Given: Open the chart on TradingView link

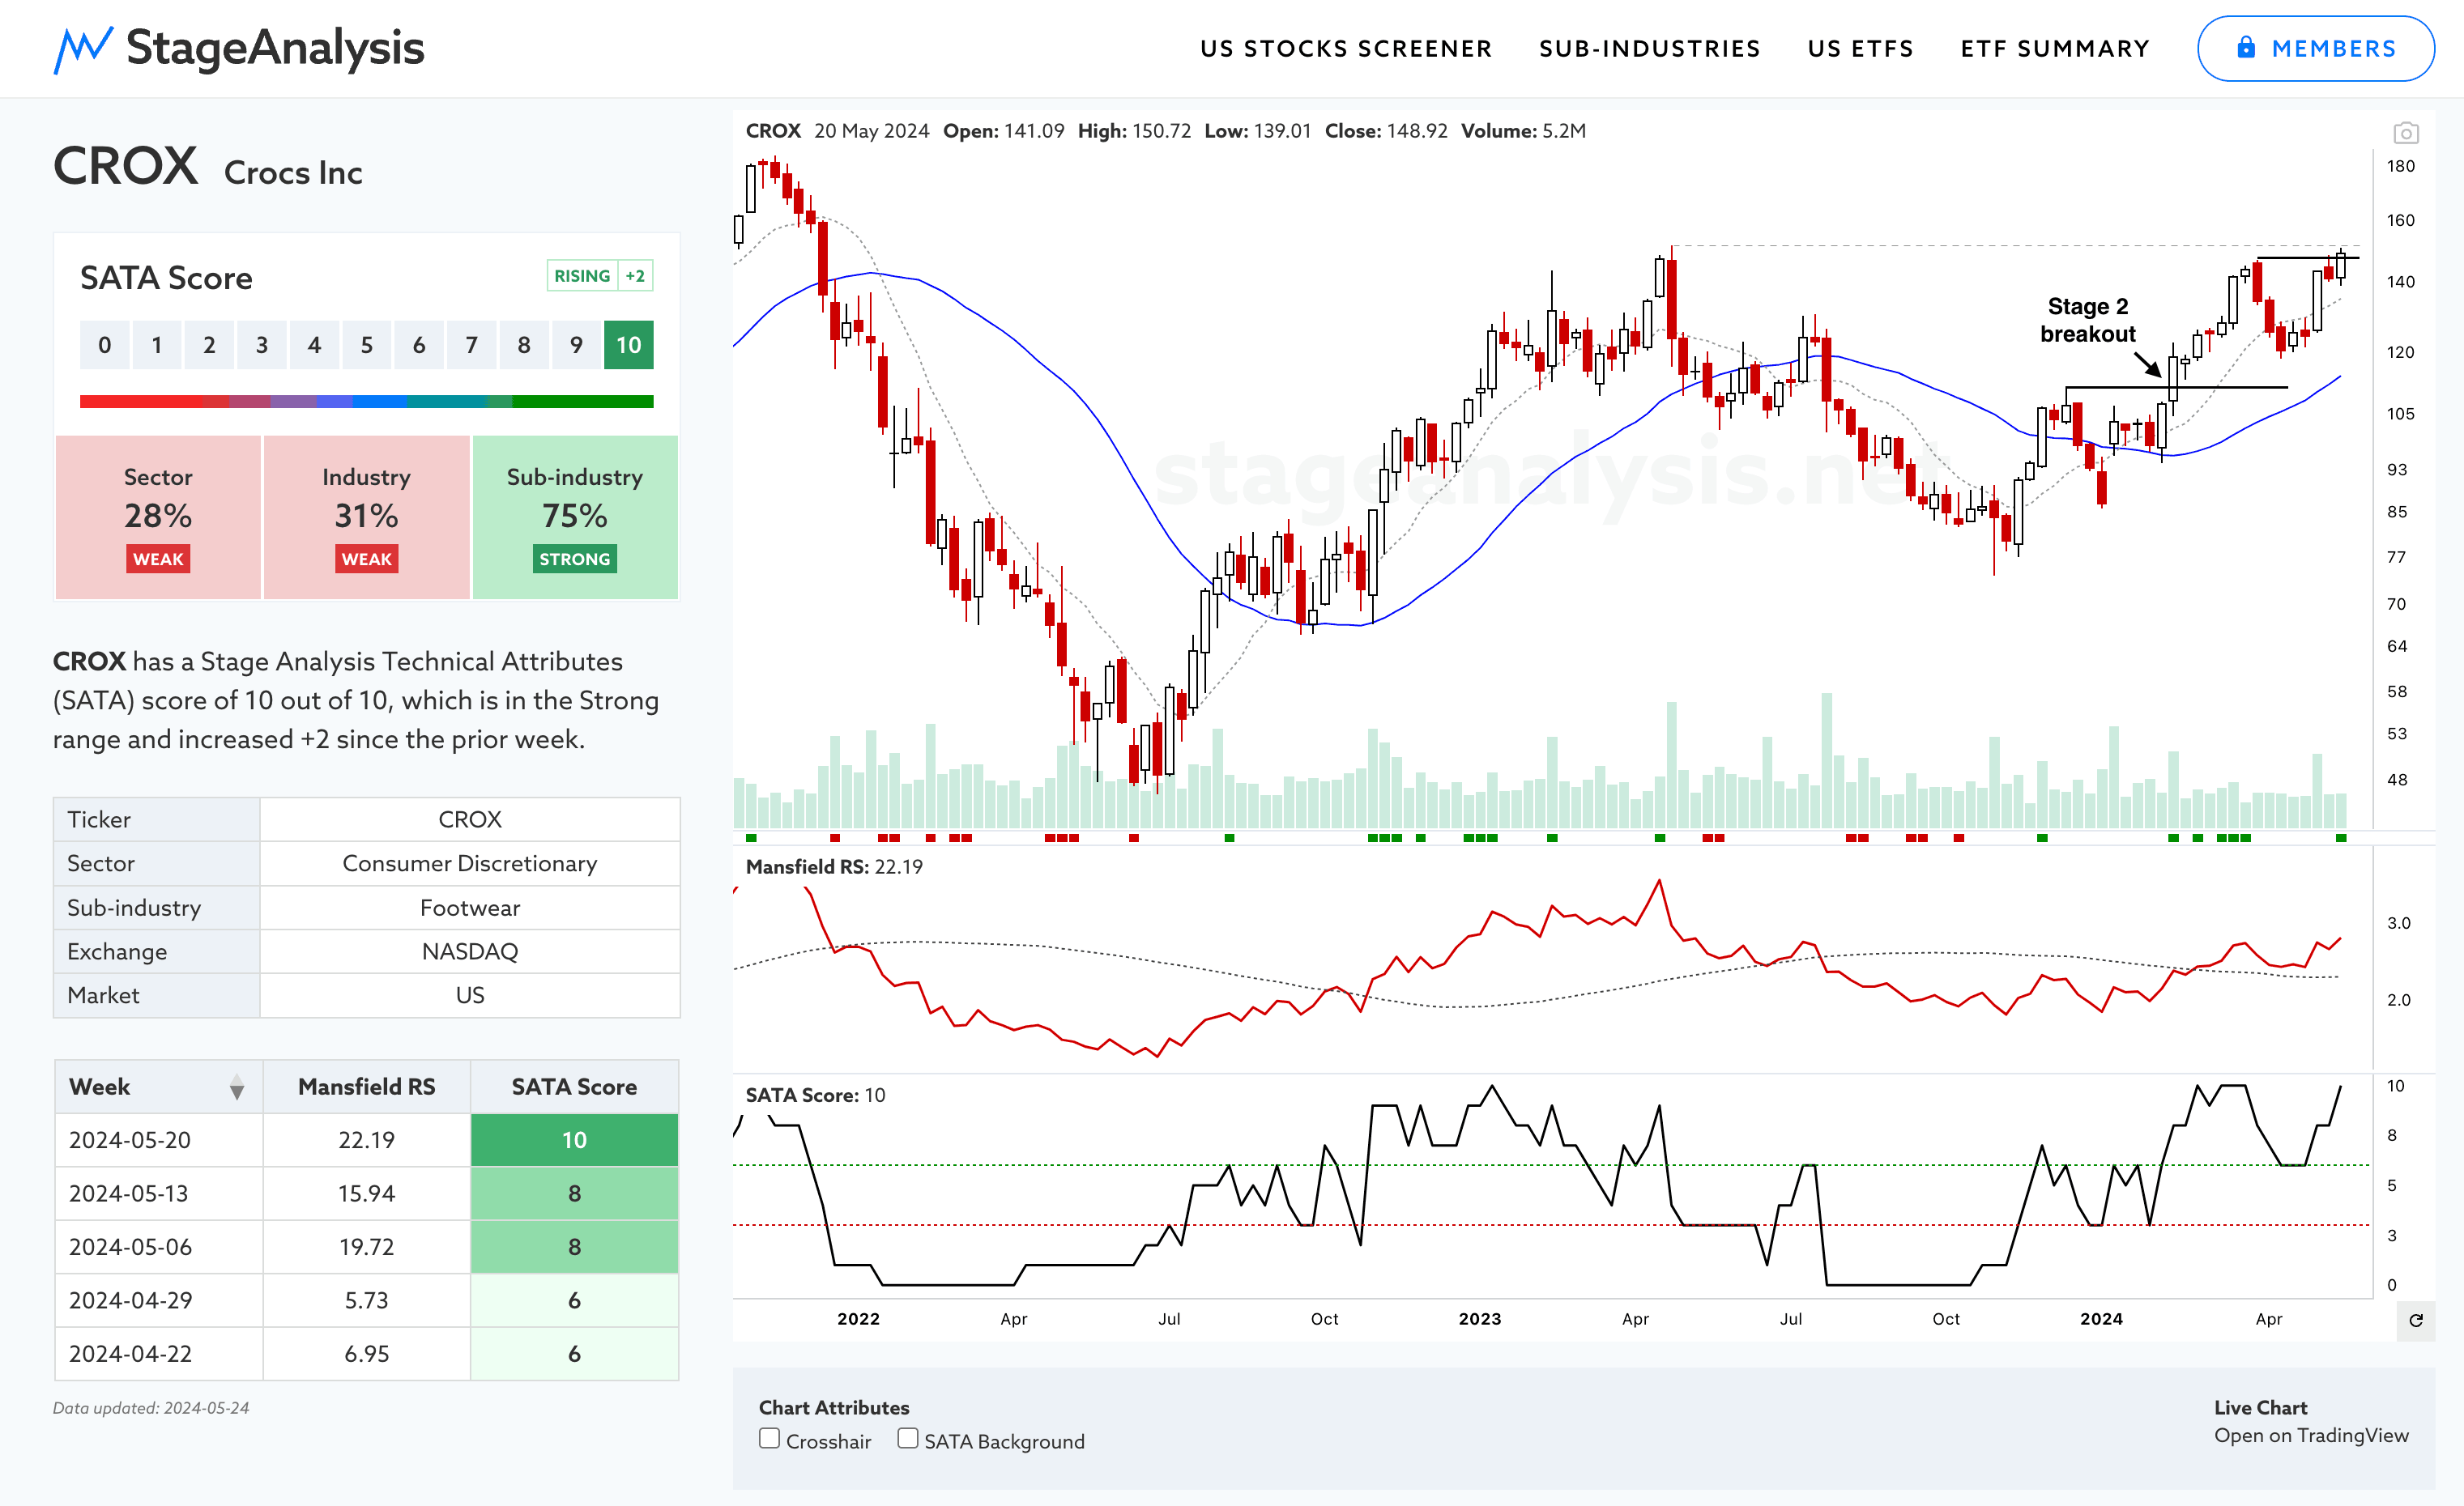Looking at the screenshot, I should pos(2311,1435).
